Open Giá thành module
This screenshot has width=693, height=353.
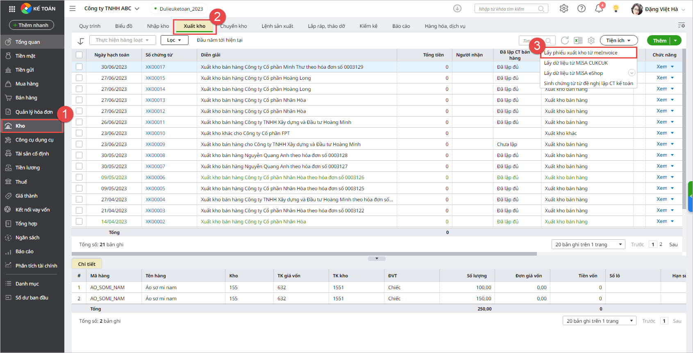pyautogui.click(x=32, y=196)
